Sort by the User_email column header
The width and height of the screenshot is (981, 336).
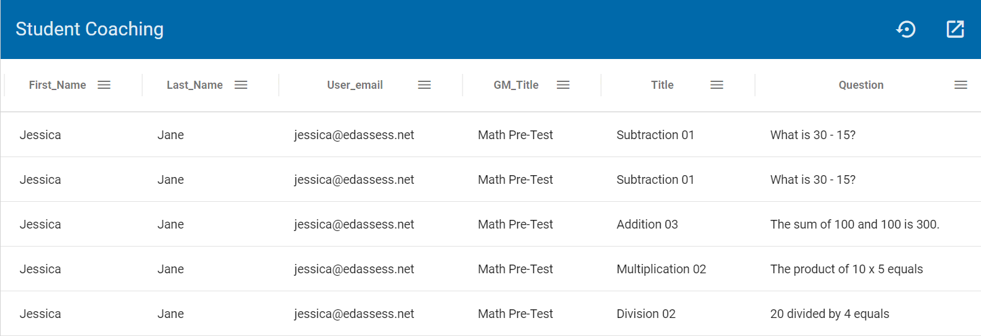(355, 85)
